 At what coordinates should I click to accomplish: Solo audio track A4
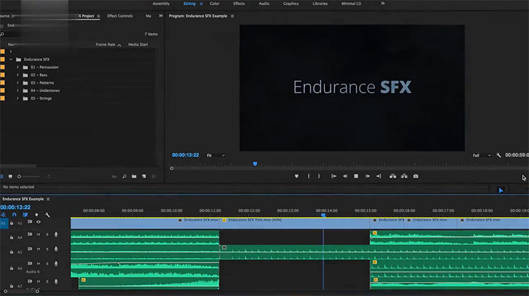47,234
